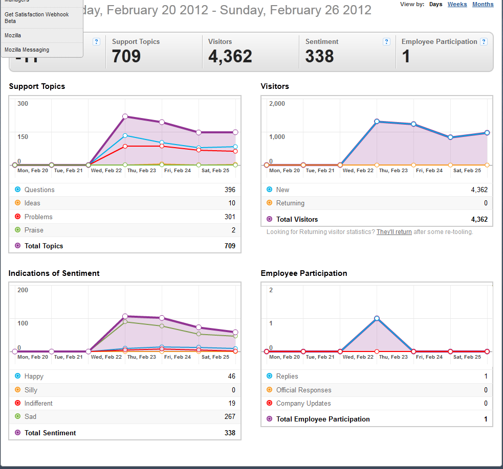503x469 pixels.
Task: Click the blue Replies legend marker
Action: (x=270, y=376)
